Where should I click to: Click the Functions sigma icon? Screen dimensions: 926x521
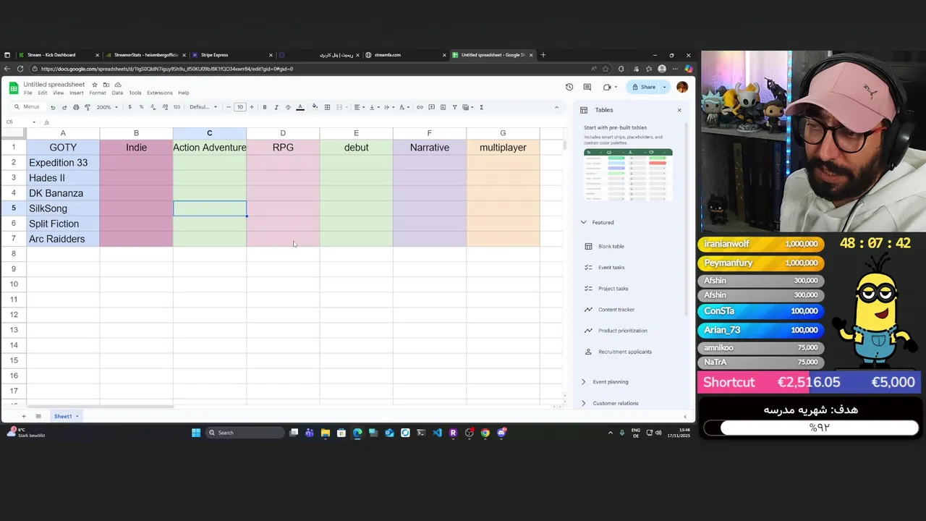coord(481,107)
